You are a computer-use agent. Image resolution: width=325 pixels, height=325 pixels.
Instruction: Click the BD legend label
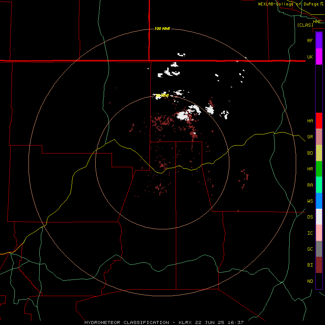point(310,153)
